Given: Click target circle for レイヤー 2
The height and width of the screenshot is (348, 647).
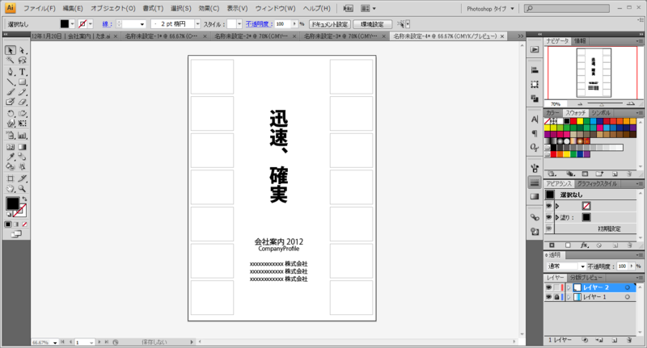Looking at the screenshot, I should click(628, 287).
